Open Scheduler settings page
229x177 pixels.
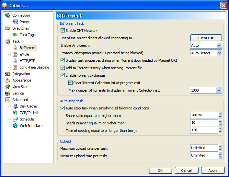[x=28, y=119]
